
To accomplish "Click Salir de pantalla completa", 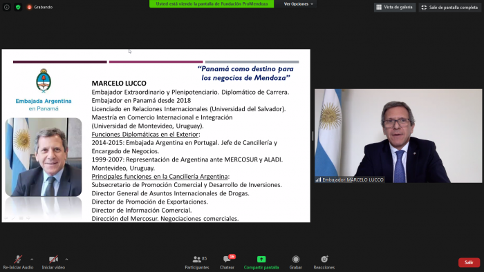I will [x=450, y=7].
